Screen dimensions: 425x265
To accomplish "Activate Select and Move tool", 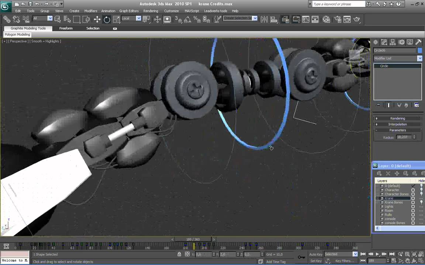I will [x=97, y=19].
